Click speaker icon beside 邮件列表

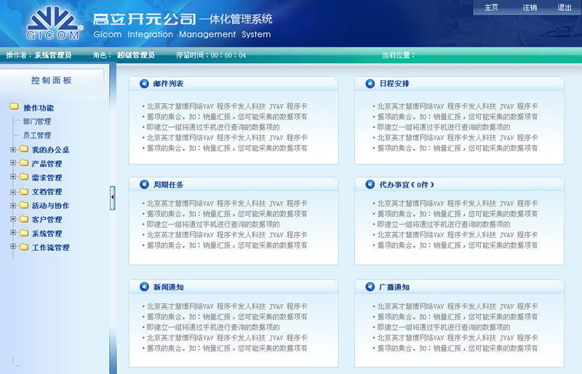click(144, 84)
